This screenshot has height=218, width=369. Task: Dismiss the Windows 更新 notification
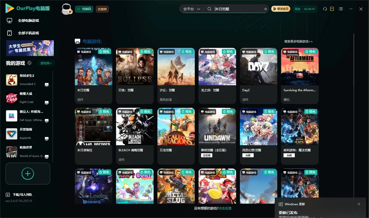359,204
